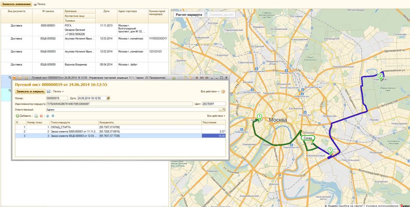
Task: Open the calculator icon in dialog title bar
Action: [185, 78]
